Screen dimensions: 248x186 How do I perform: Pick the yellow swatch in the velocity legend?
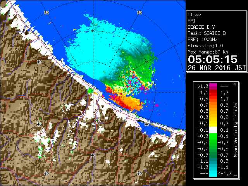(x=213, y=124)
